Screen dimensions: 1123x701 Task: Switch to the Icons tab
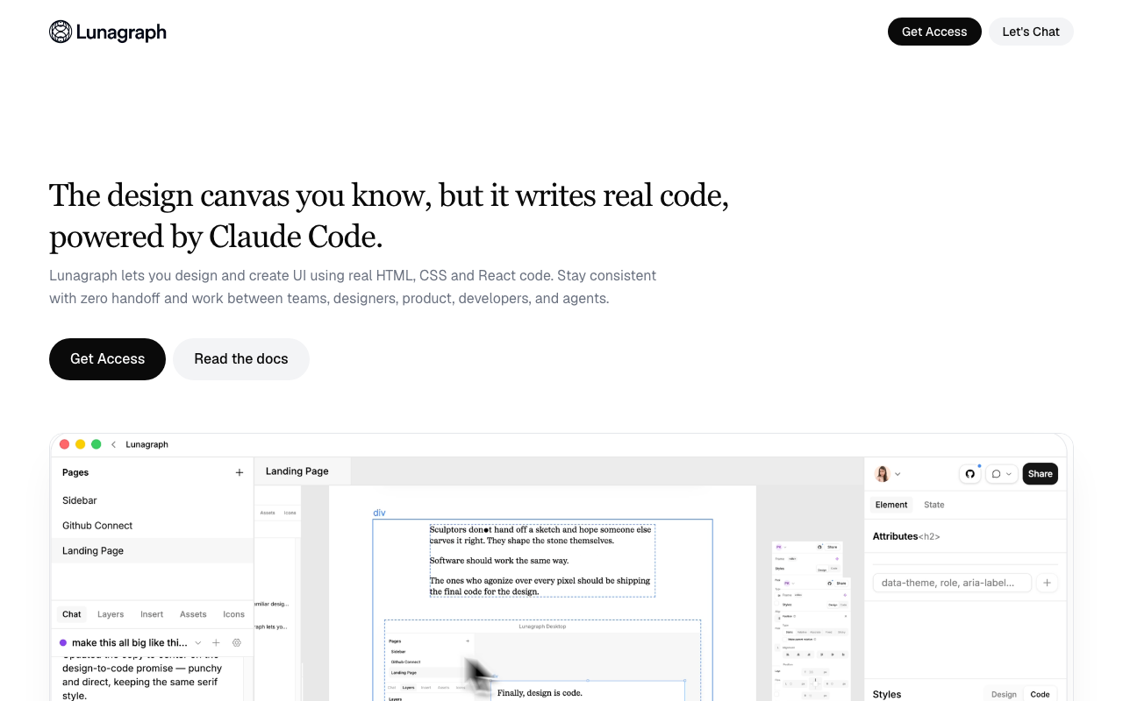(x=233, y=614)
